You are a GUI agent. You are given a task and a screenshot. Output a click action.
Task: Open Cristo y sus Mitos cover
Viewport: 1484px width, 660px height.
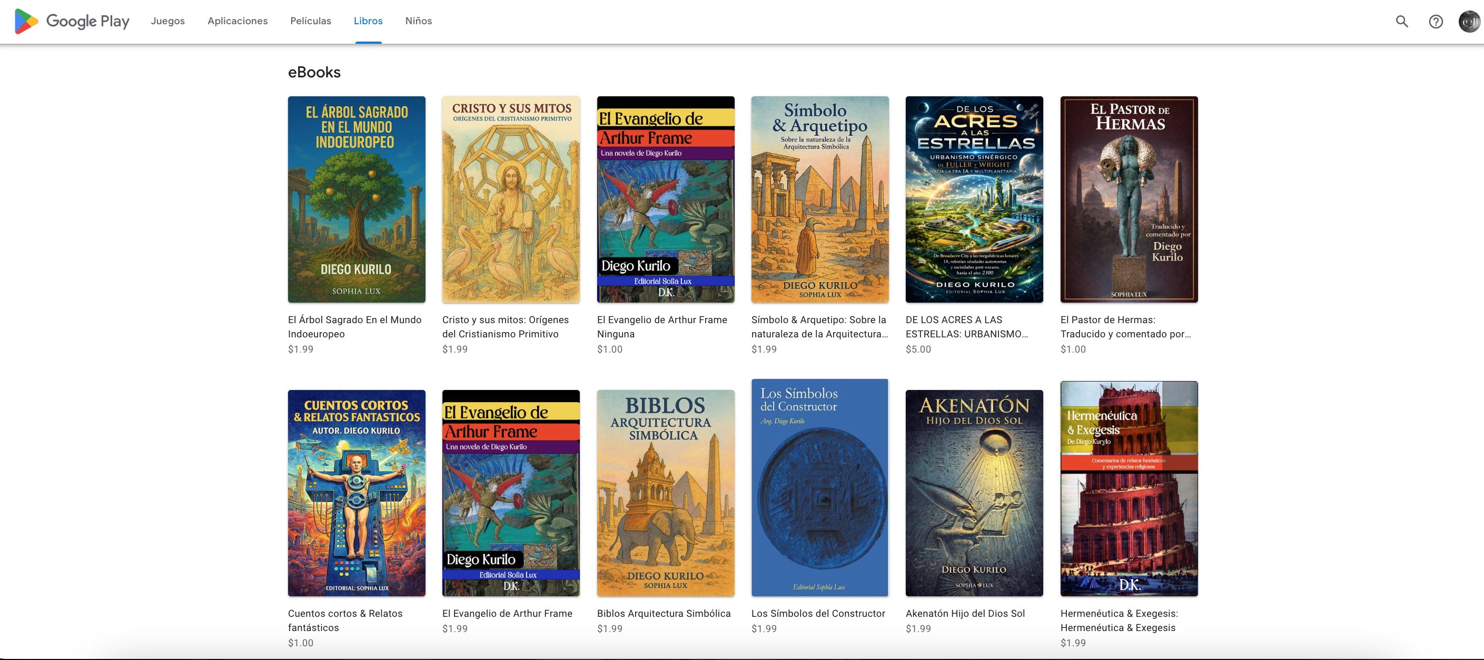click(511, 199)
